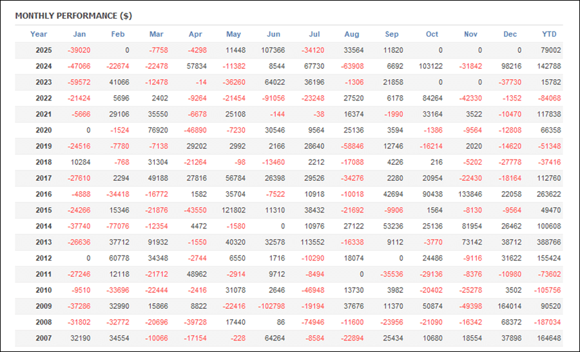580x352 pixels.
Task: Select the Mar column header
Action: [x=156, y=34]
